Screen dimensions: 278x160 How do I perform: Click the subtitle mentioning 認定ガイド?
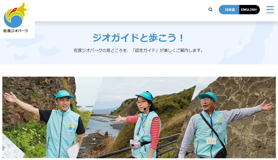pyautogui.click(x=139, y=50)
